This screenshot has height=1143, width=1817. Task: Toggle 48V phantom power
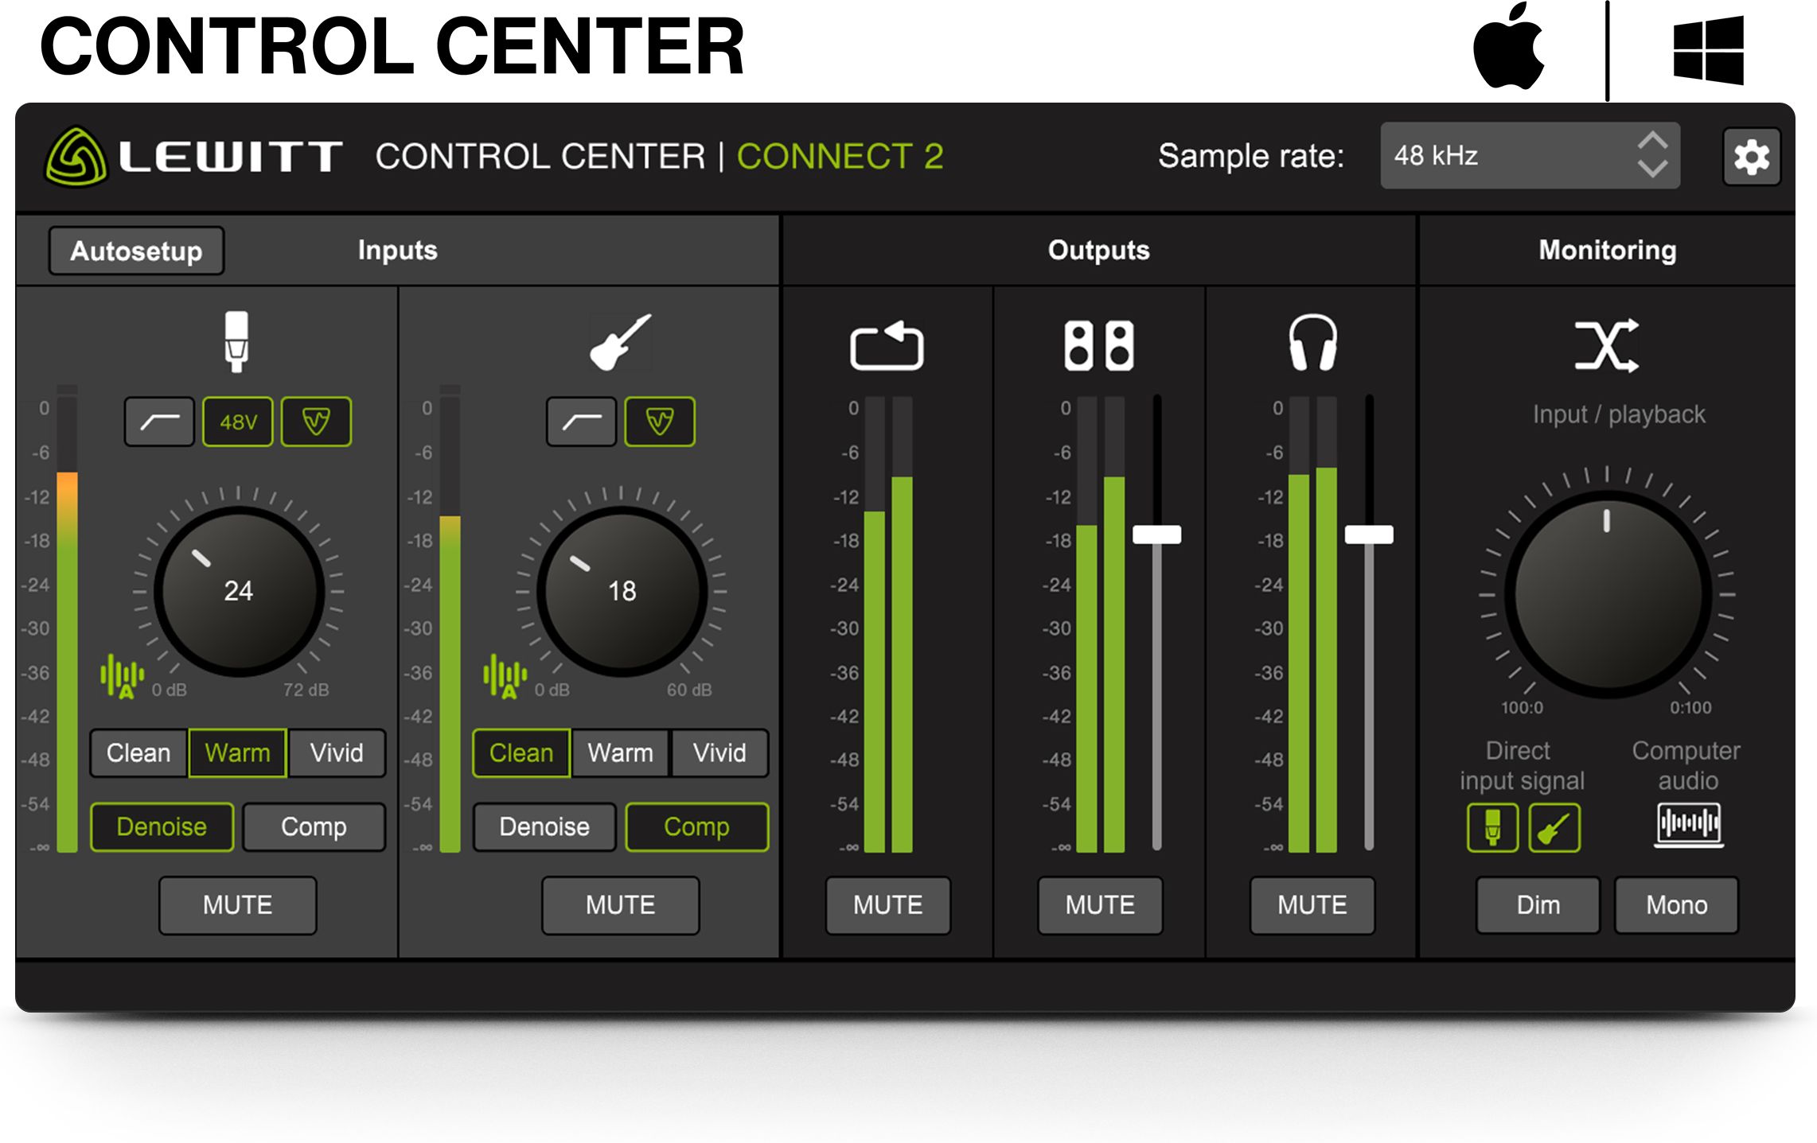click(238, 422)
